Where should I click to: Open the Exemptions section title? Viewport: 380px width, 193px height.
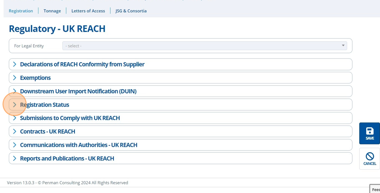point(35,78)
